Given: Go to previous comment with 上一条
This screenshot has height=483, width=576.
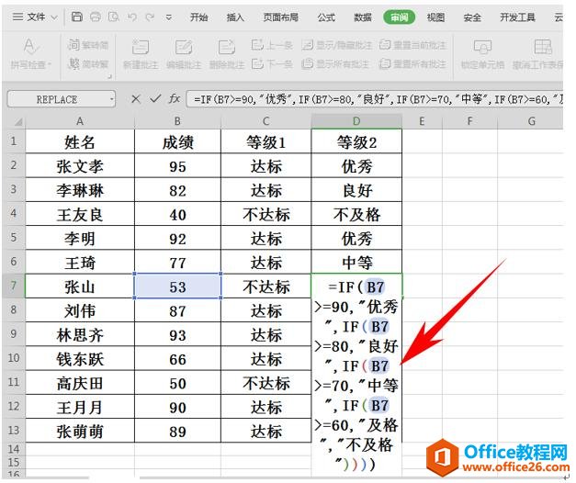Looking at the screenshot, I should [x=272, y=45].
